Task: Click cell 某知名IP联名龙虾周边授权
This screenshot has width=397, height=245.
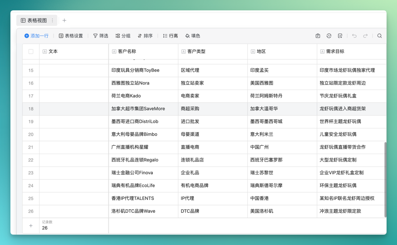Action: point(352,198)
